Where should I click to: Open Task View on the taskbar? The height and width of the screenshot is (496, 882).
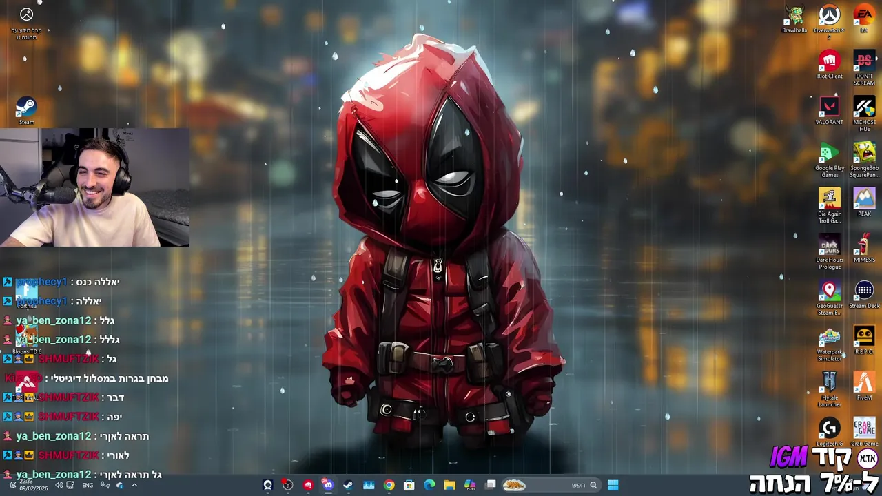(491, 485)
